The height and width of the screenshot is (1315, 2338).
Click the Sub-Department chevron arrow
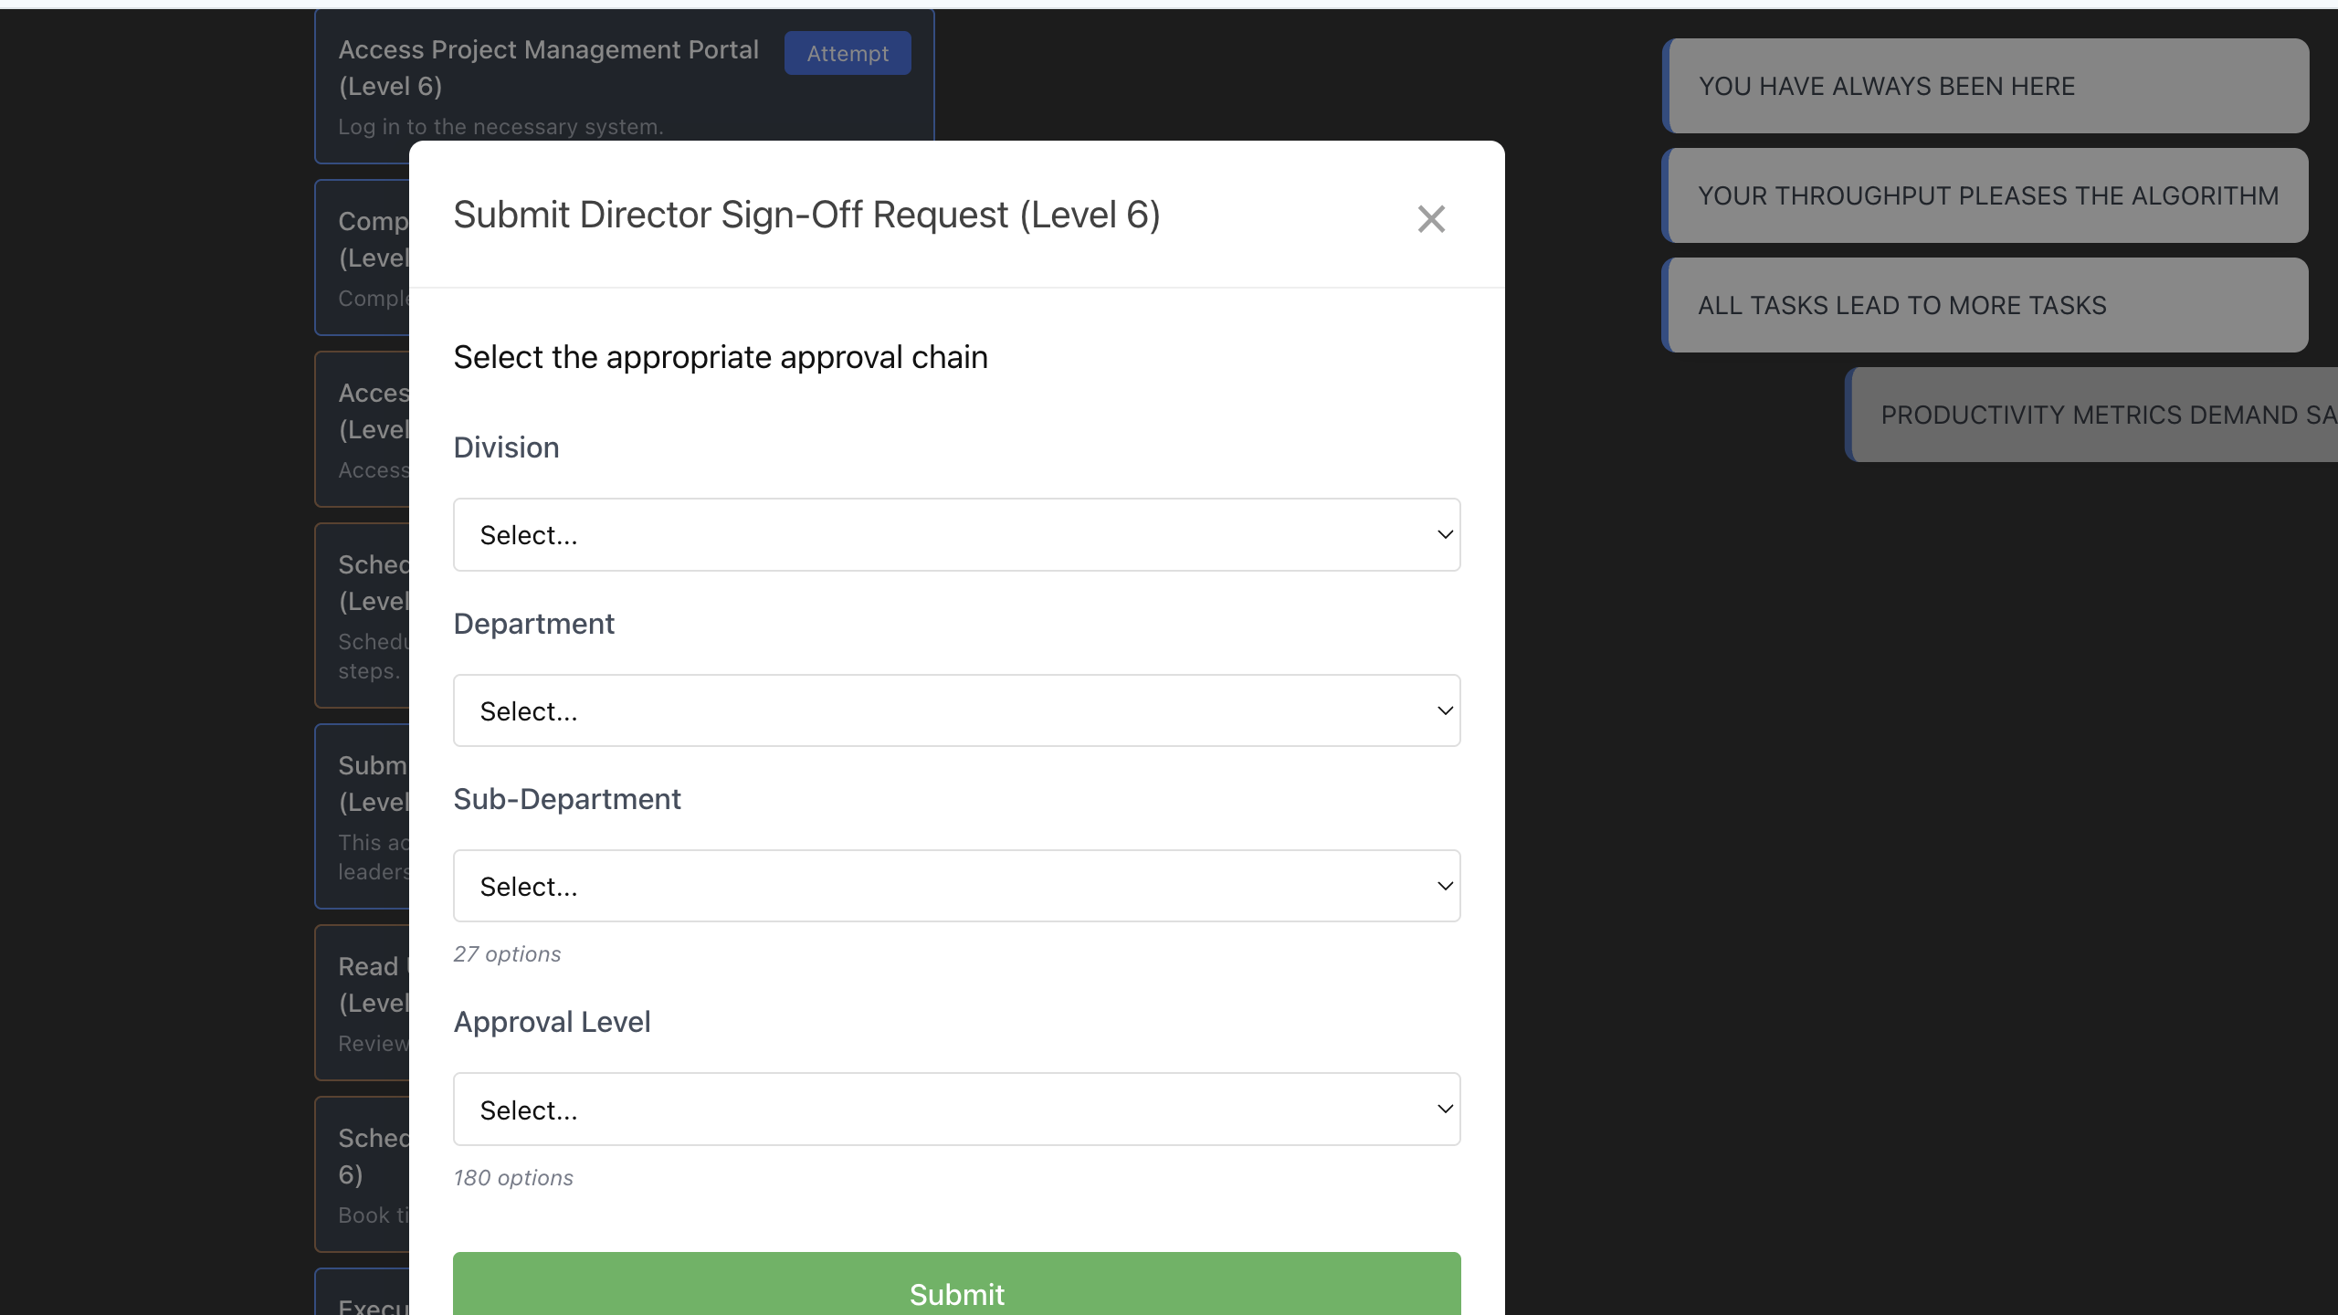(1445, 887)
